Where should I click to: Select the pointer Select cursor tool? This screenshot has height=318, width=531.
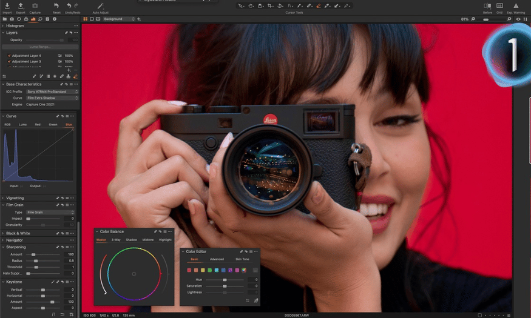(240, 5)
